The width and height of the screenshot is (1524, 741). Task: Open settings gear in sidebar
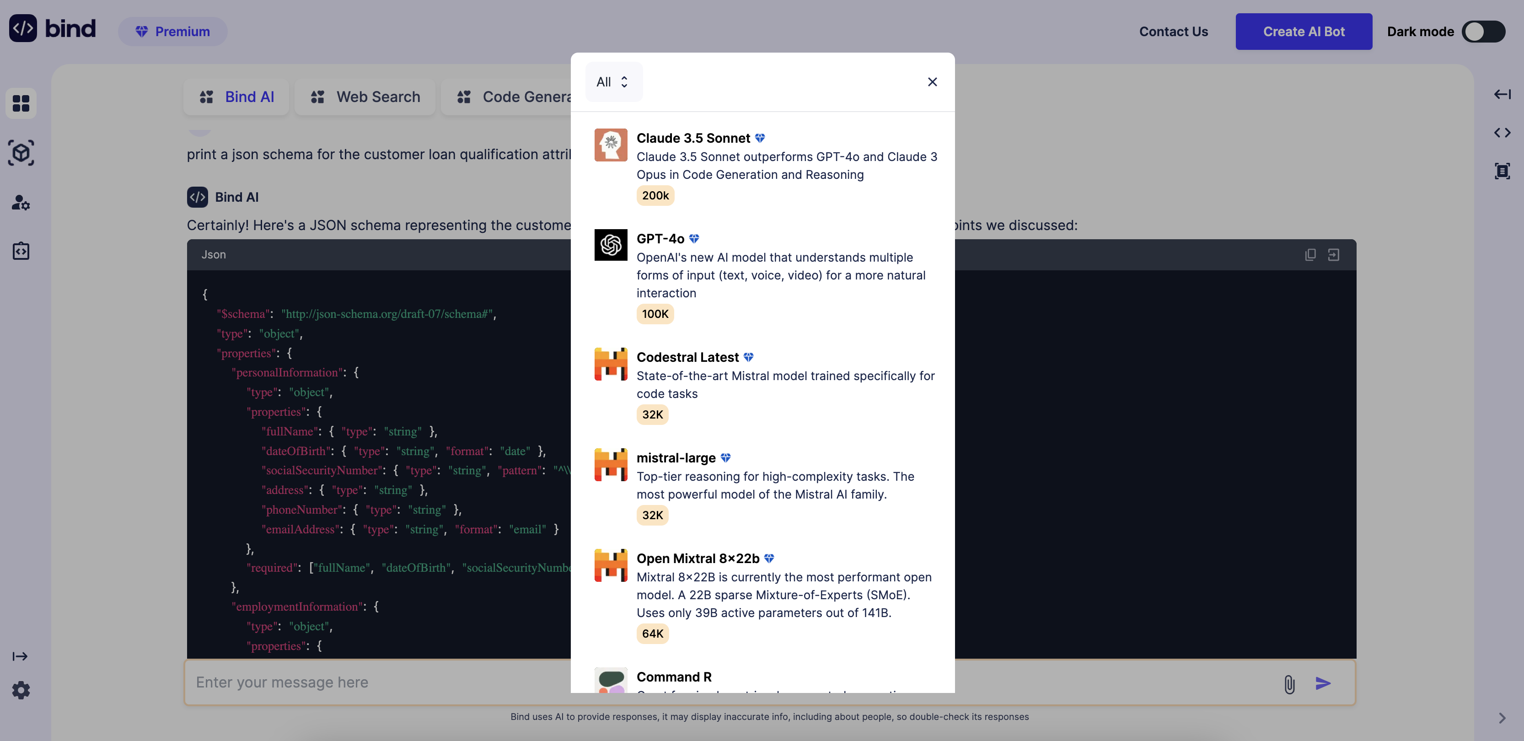(21, 690)
